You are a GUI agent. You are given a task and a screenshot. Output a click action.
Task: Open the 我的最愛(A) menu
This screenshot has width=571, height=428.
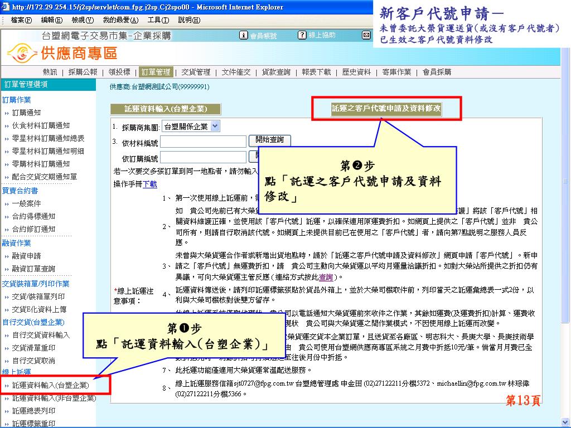[x=120, y=20]
